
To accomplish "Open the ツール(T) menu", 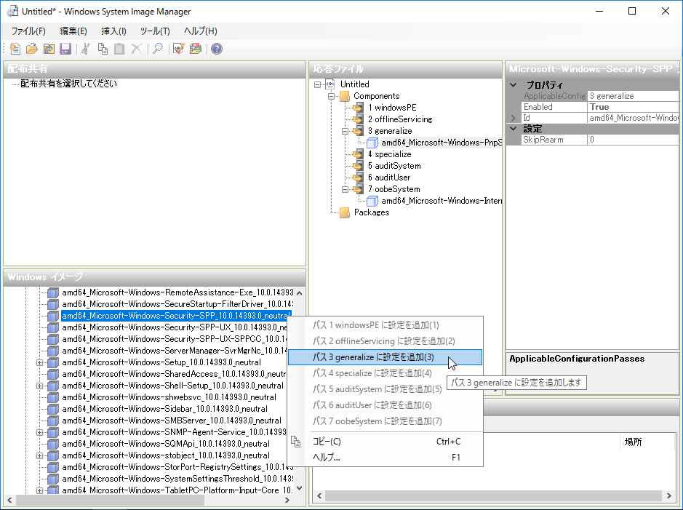I will click(x=155, y=31).
